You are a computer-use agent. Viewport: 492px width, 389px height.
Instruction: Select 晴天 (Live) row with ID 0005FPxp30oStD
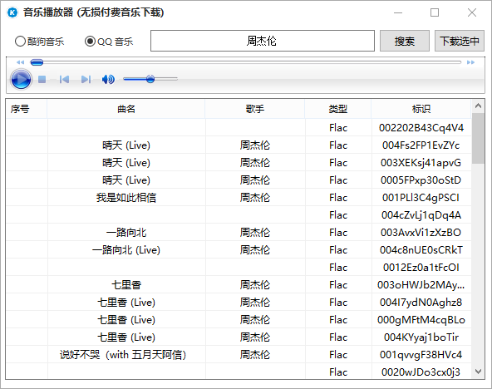point(239,180)
